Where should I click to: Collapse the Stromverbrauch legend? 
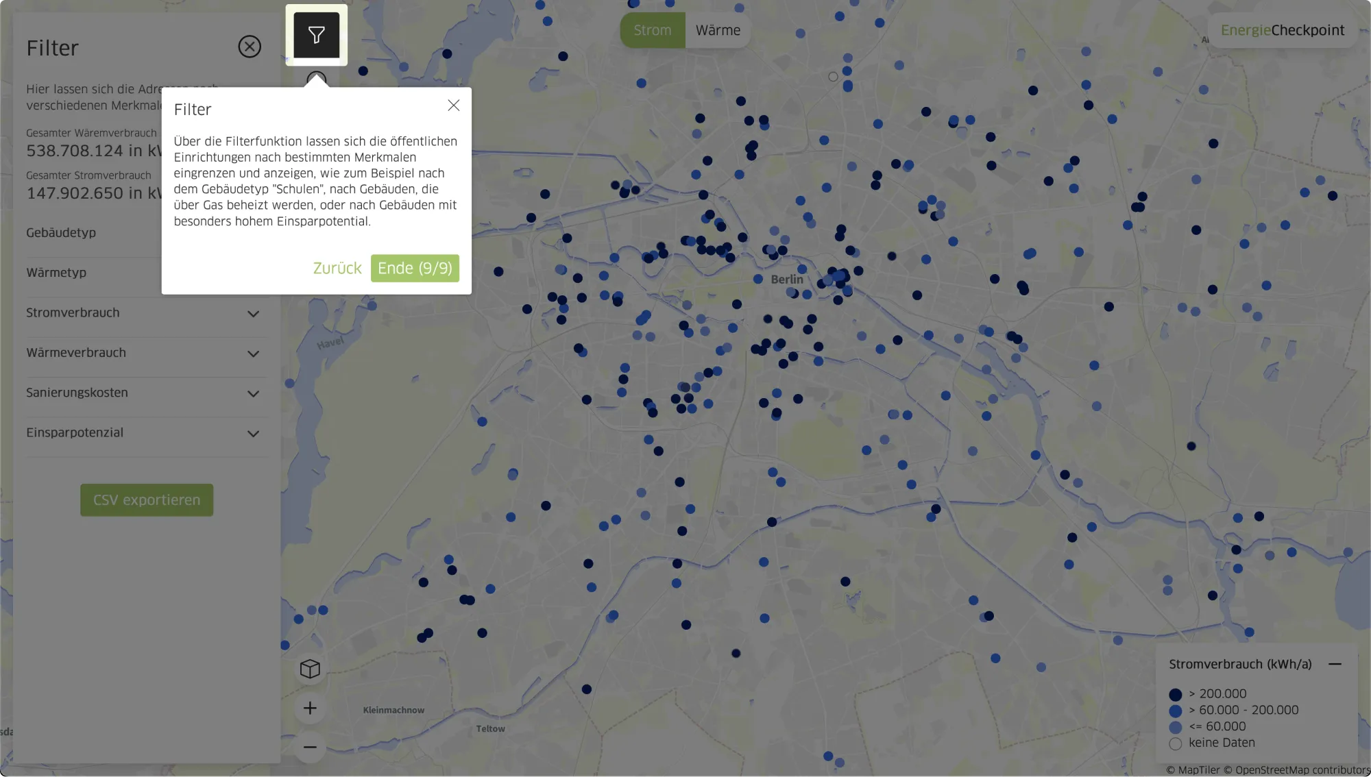1334,664
